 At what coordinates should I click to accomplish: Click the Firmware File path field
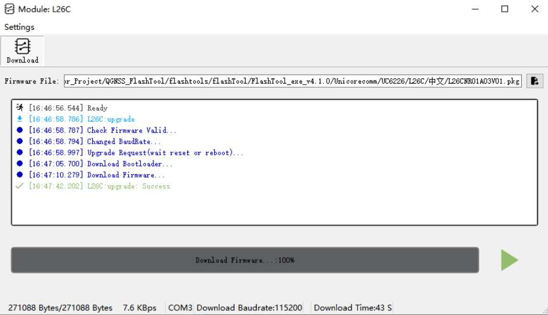point(292,81)
